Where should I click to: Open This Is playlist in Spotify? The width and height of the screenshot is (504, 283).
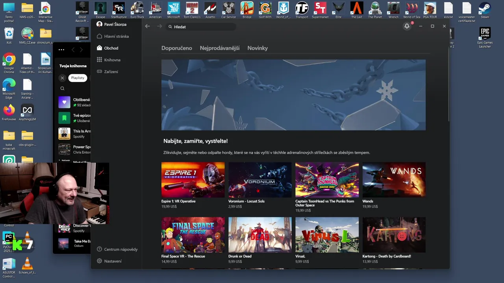74,134
